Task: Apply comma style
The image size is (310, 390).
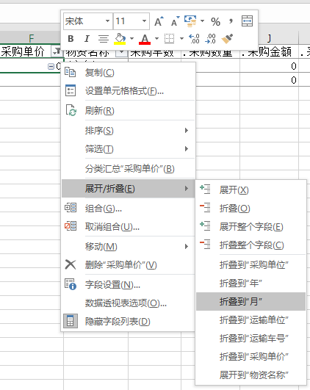Action: click(231, 21)
